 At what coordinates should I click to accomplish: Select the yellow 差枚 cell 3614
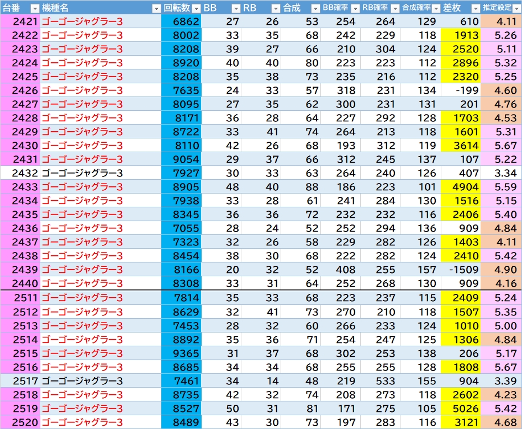tap(461, 146)
